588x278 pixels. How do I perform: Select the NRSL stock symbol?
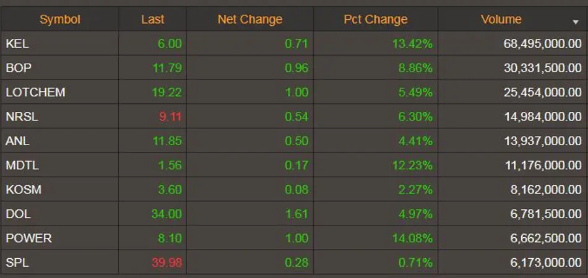(21, 117)
